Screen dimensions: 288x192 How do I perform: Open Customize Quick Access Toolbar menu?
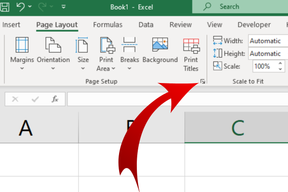point(63,7)
